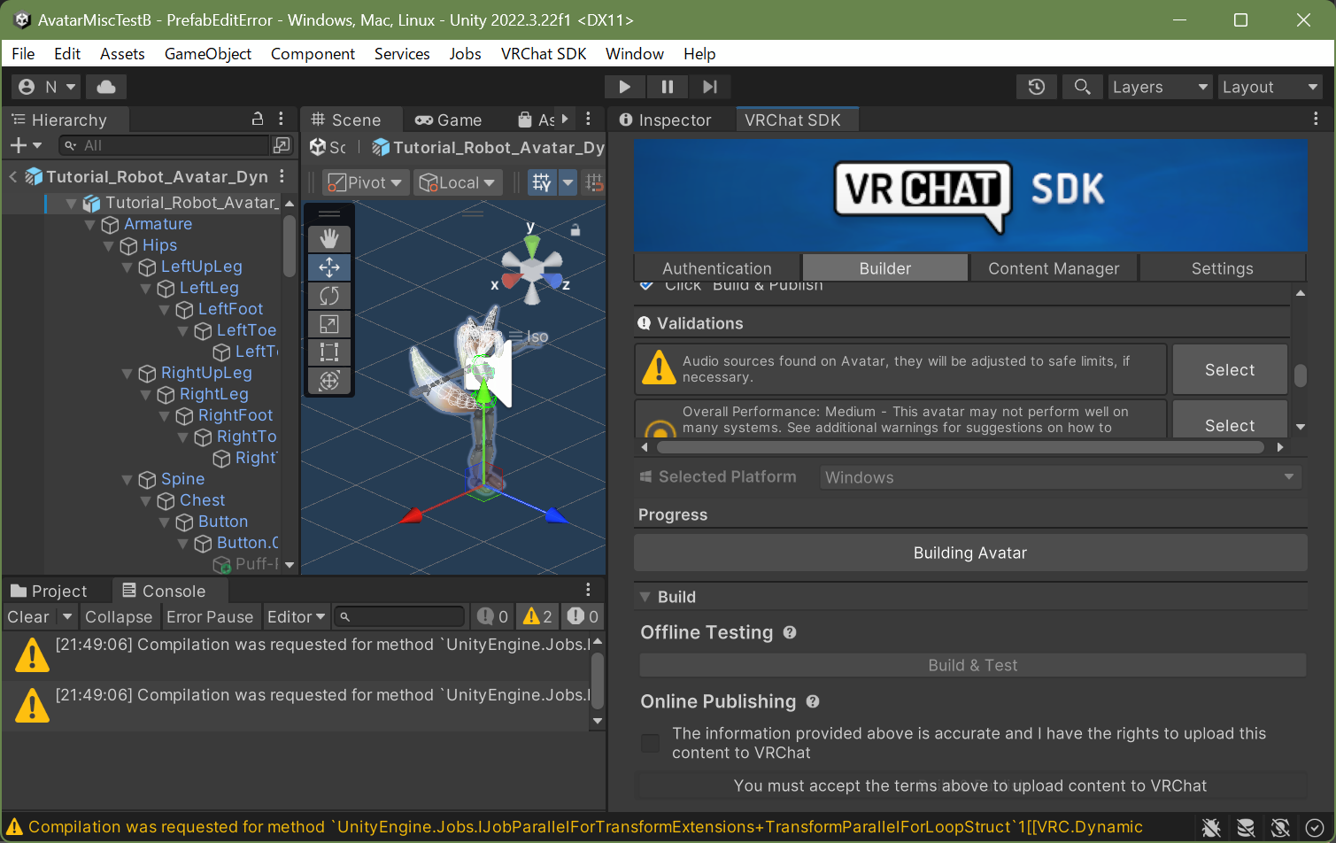Toggle Collapse in Console
Screen dimensions: 1336x843
pos(119,616)
